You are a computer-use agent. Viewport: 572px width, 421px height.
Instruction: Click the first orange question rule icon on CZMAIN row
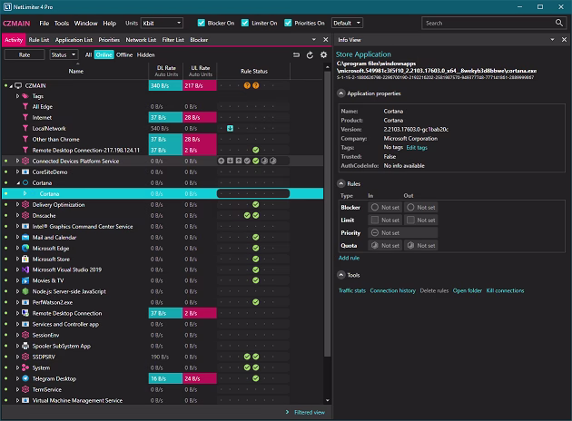tap(247, 85)
